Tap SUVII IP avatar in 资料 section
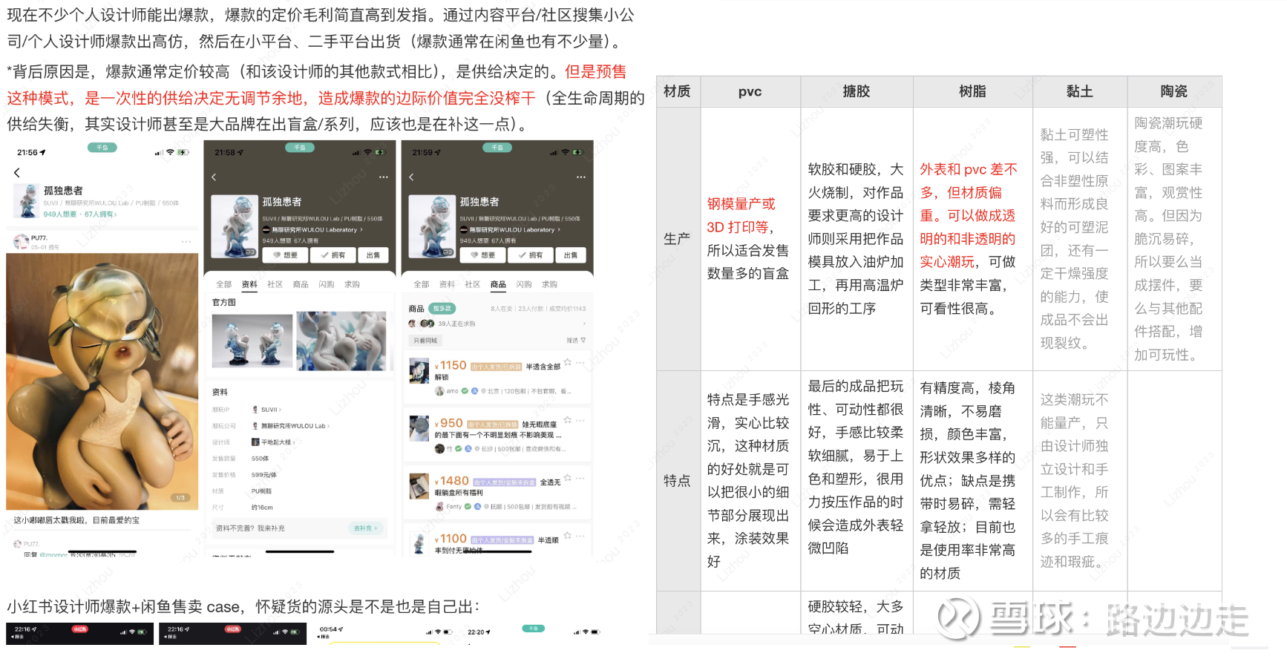The height and width of the screenshot is (659, 1287). click(255, 410)
